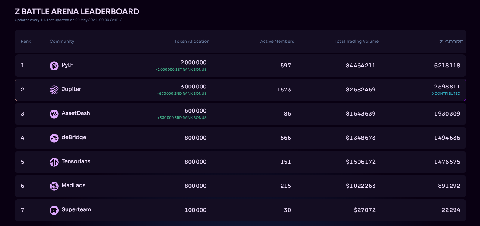Click the 0 CONTRIBUTED label
The height and width of the screenshot is (226, 480).
[446, 94]
